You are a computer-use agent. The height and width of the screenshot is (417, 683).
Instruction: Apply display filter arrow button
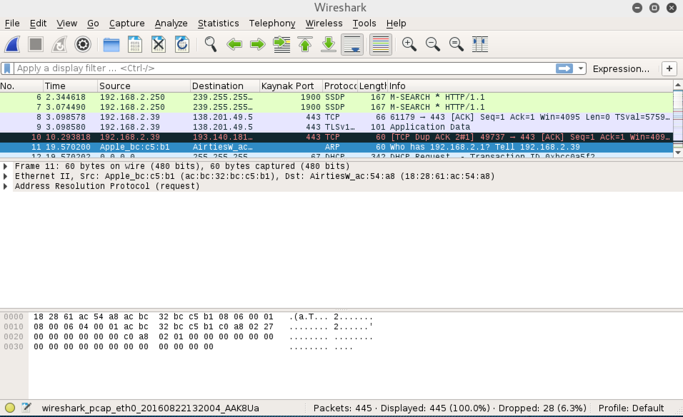coord(564,68)
